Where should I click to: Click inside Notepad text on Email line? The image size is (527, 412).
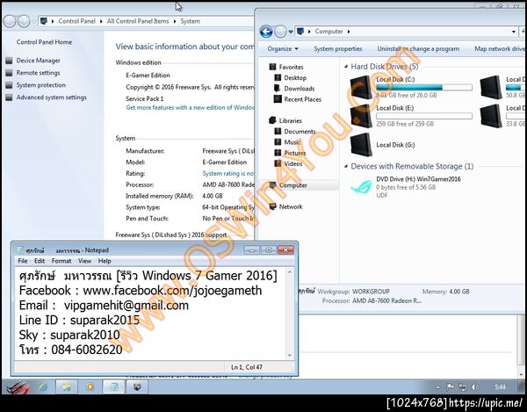pyautogui.click(x=104, y=305)
